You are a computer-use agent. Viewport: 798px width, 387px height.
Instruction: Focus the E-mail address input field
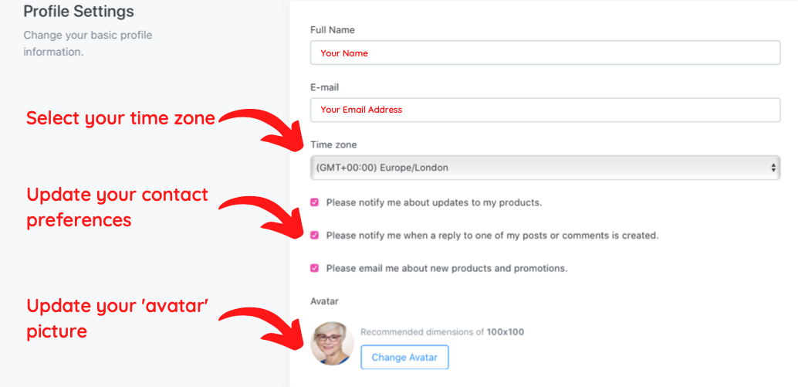point(545,110)
